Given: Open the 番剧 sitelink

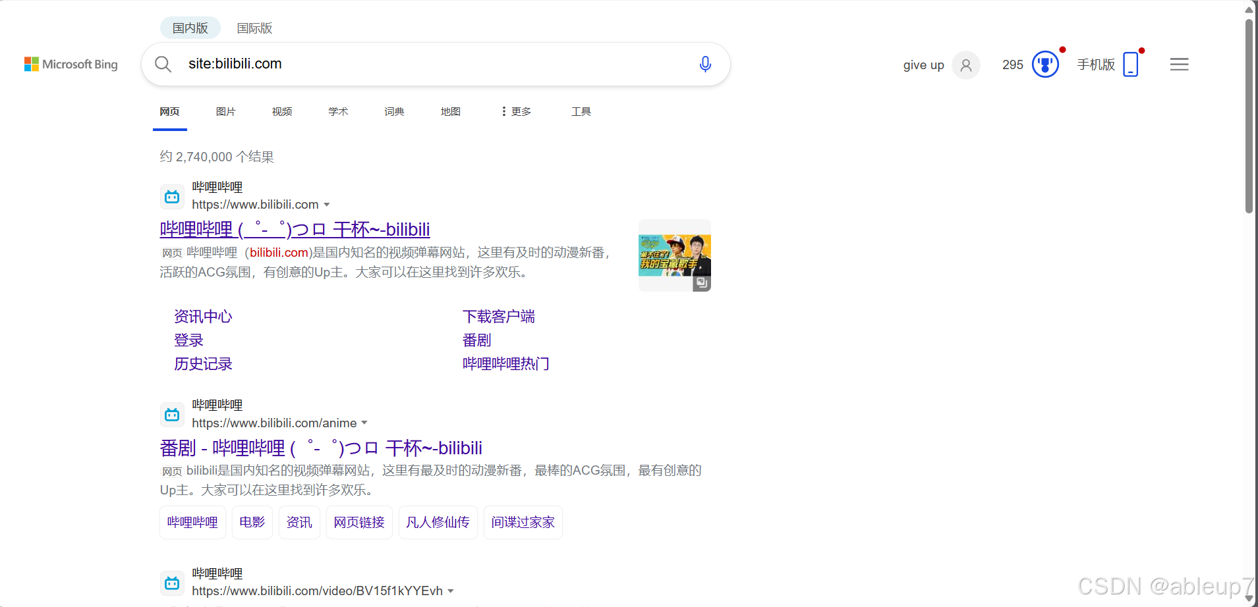Looking at the screenshot, I should (477, 340).
